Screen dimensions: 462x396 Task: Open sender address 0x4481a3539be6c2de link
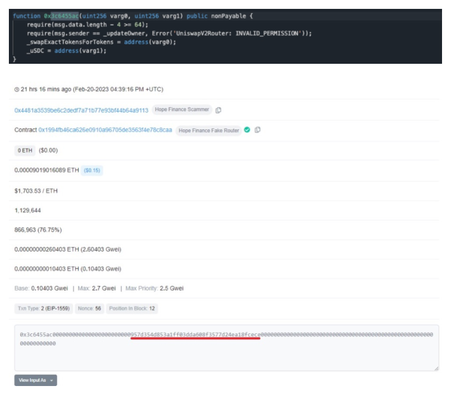pos(82,110)
